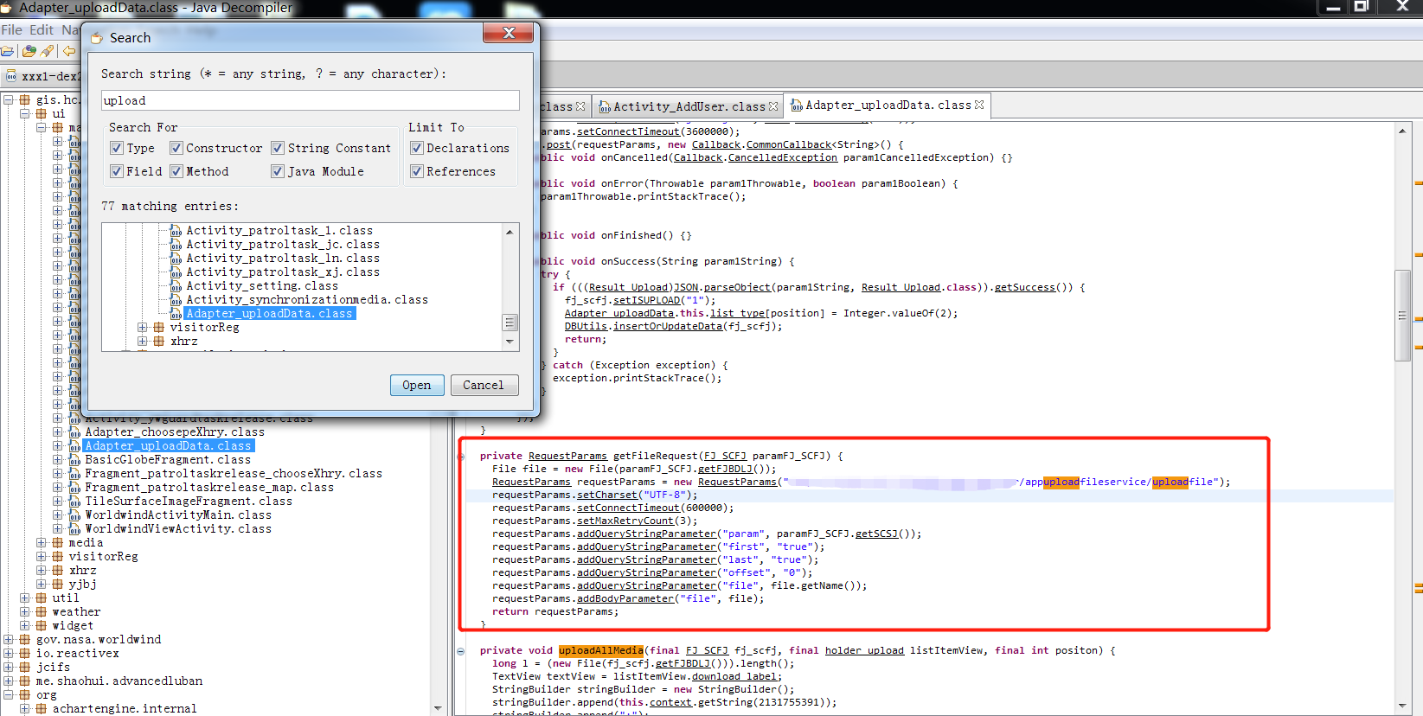1423x716 pixels.
Task: Click package icon of widget in tree
Action: coord(42,626)
